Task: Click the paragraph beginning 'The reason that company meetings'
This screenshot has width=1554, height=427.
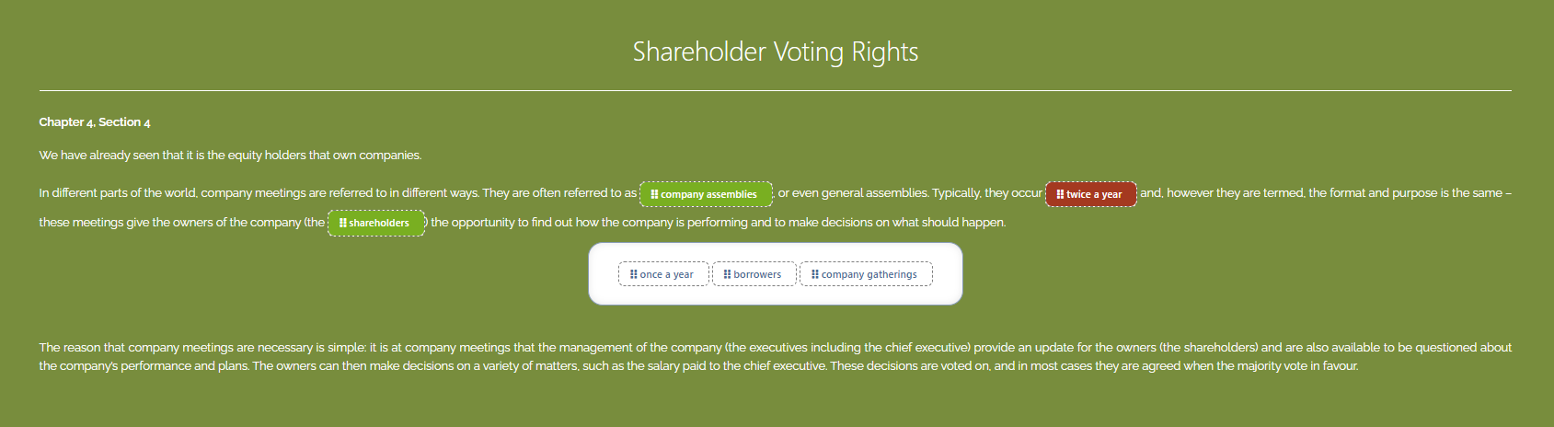Action: click(x=776, y=356)
